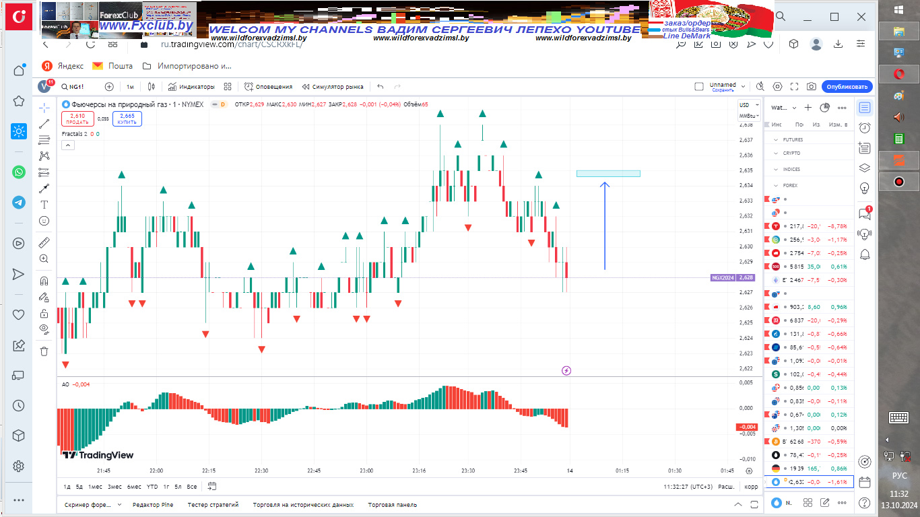This screenshot has width=920, height=517.
Task: Toggle the layout selection square box
Action: [699, 87]
